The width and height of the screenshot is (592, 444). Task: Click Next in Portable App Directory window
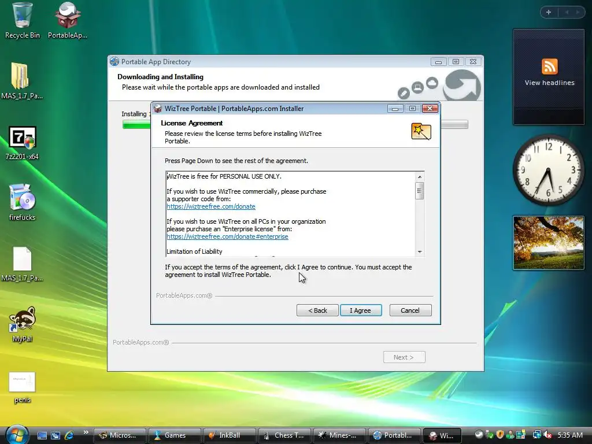click(x=404, y=357)
